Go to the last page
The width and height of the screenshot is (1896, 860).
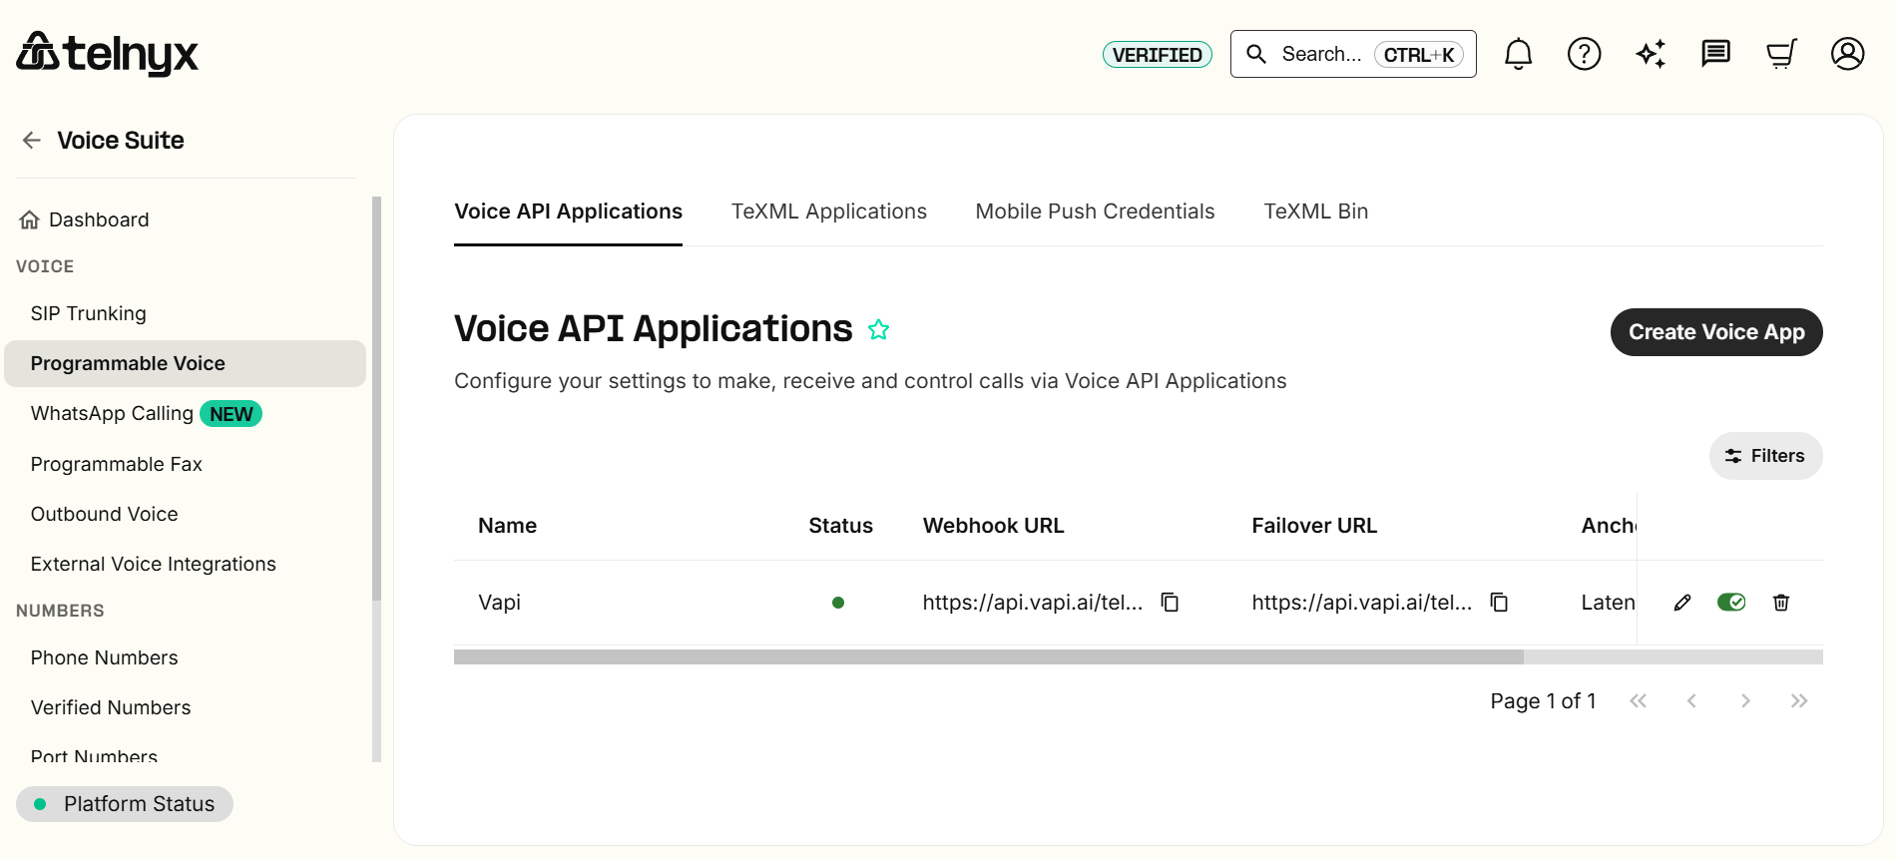(1799, 701)
